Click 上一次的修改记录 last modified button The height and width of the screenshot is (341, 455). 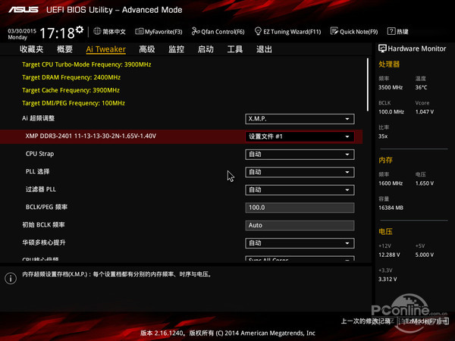tap(366, 321)
